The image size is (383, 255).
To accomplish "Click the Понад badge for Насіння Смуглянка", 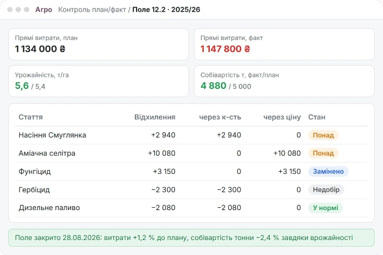I will point(324,135).
